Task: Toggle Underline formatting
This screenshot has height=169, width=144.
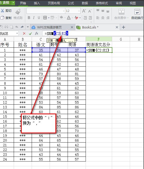Action: [39, 18]
